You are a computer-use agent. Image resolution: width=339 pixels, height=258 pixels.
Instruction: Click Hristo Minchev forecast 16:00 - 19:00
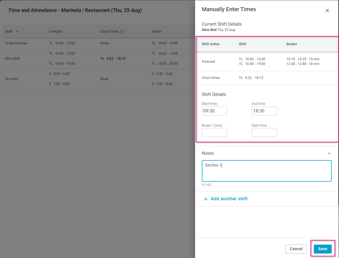pos(62,43)
